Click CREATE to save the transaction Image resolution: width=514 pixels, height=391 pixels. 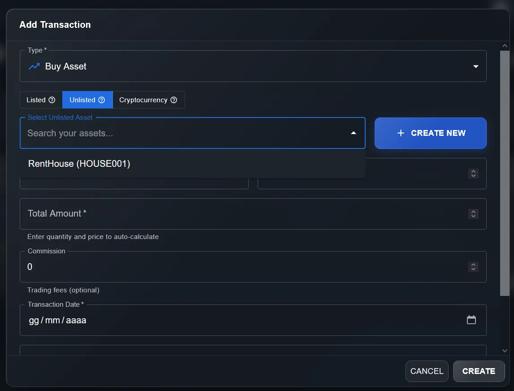[x=479, y=371]
